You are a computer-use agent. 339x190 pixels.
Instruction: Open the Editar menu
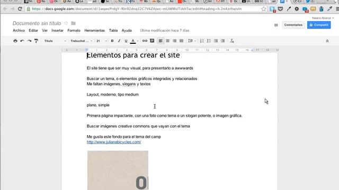[33, 31]
